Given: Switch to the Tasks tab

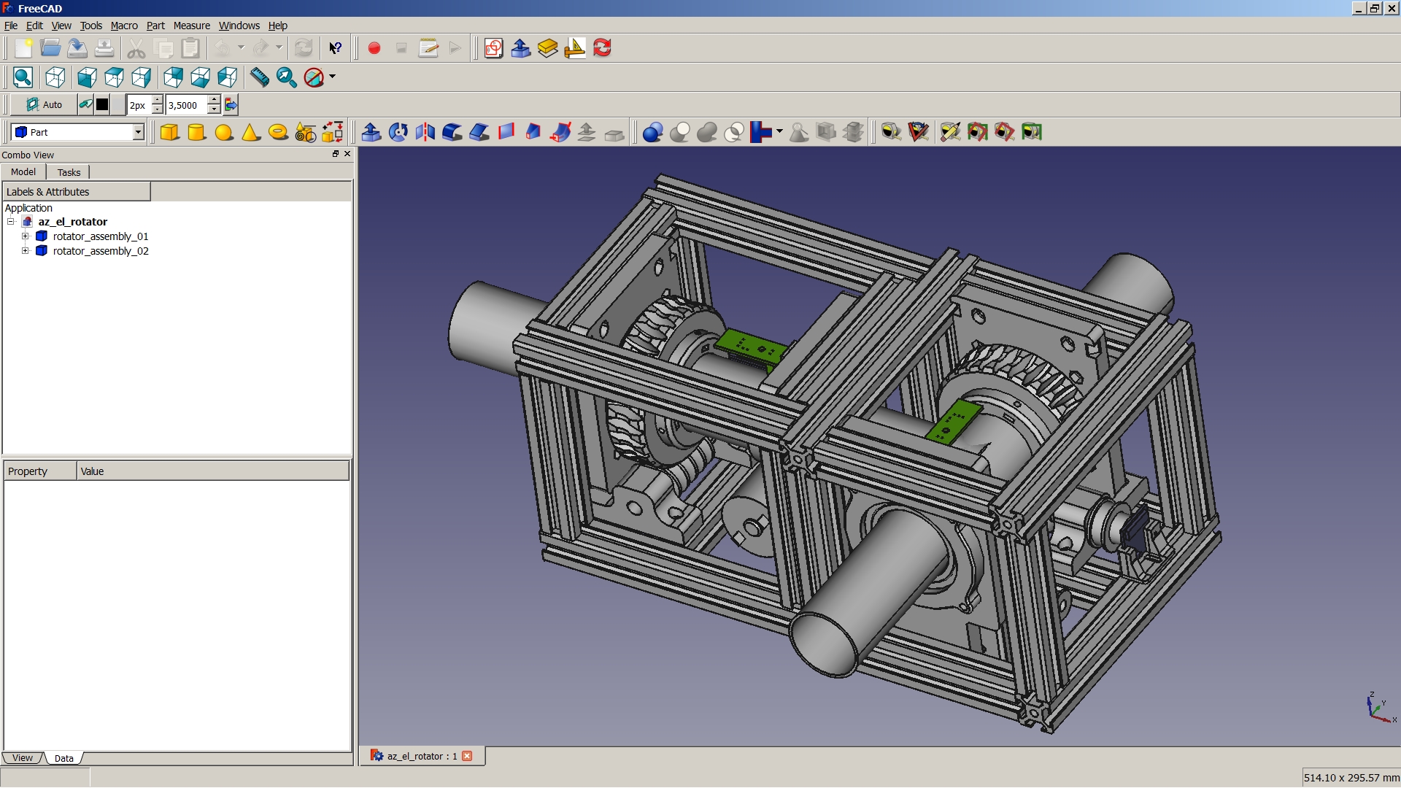Looking at the screenshot, I should 68,172.
